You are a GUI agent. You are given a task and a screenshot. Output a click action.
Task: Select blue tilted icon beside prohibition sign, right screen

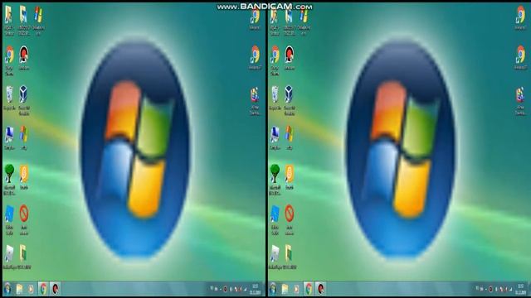[x=275, y=214]
